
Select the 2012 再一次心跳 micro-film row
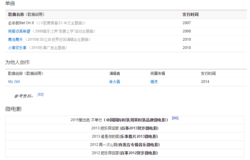[125, 145]
